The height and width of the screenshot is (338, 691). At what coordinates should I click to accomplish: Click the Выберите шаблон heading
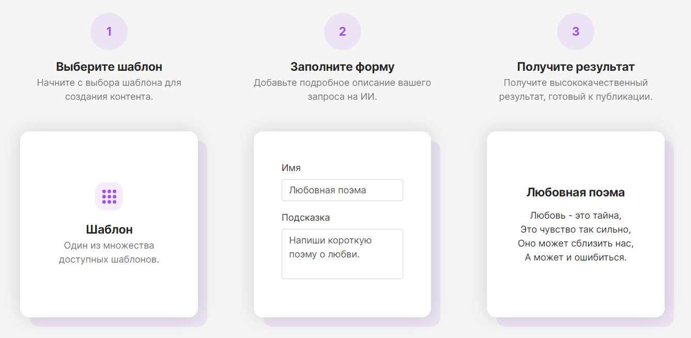coord(109,67)
